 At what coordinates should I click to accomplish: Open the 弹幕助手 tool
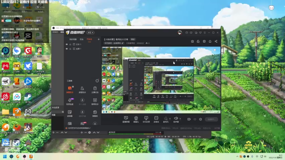69,90
